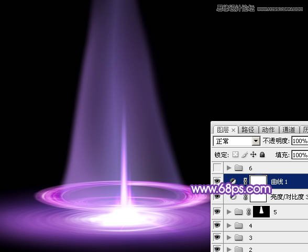Hide the 亮度/对比度 layer
308x252 pixels.
217,196
